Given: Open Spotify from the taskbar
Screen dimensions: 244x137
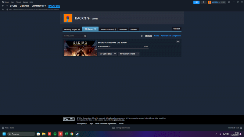Looking at the screenshot, I should [x=55, y=134].
